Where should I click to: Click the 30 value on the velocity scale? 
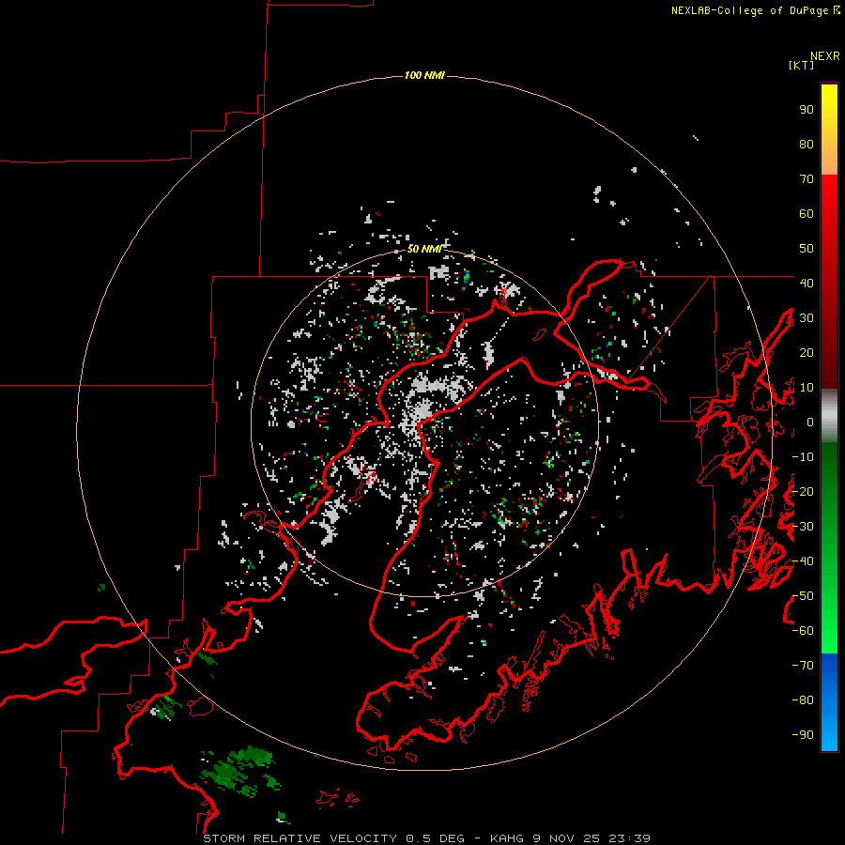click(x=807, y=318)
